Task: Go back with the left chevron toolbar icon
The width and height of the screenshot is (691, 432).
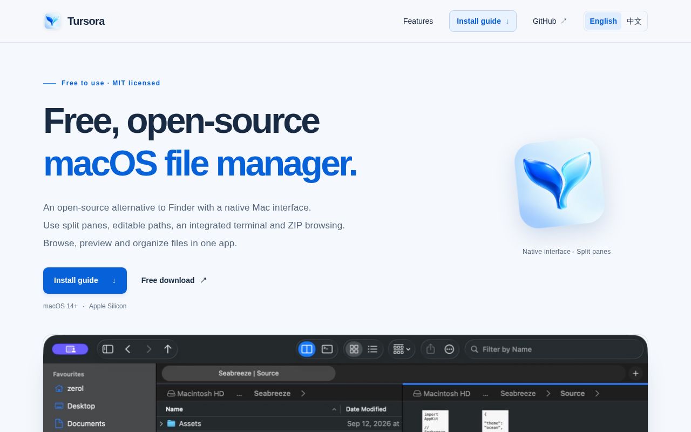Action: pyautogui.click(x=128, y=349)
